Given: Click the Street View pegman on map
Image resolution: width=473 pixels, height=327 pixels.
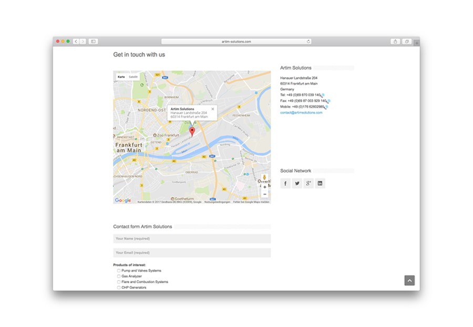Looking at the screenshot, I should click(x=264, y=177).
